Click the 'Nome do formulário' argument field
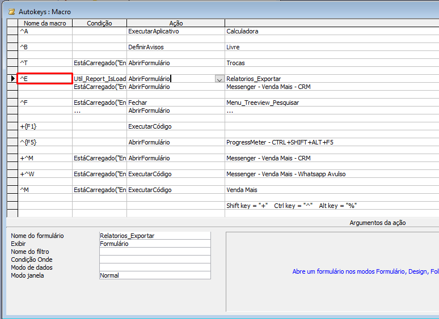Image resolution: width=439 pixels, height=319 pixels. (x=154, y=236)
